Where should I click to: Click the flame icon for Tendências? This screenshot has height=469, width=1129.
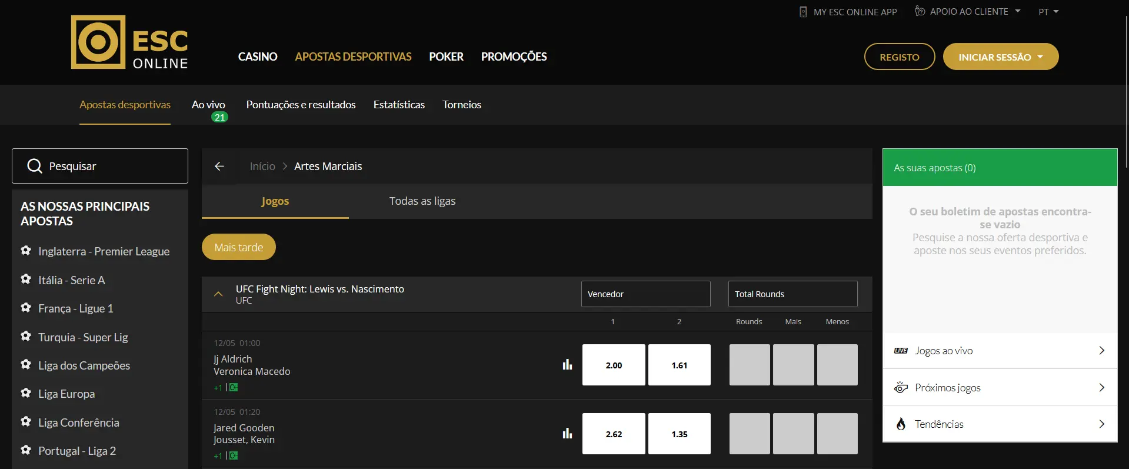click(x=901, y=424)
